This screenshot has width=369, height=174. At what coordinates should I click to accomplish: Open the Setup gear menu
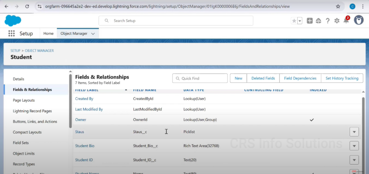(337, 21)
